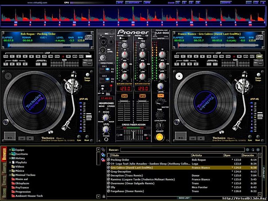
Task: Click channel 2 Trim knob
Action: coord(142,45)
